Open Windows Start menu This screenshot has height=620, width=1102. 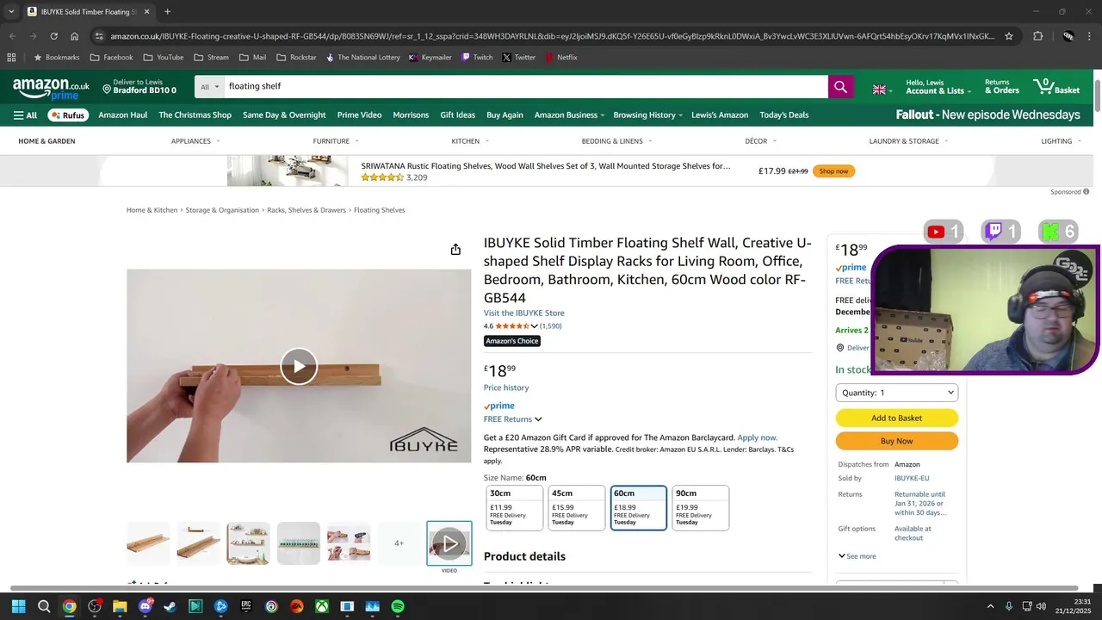18,606
